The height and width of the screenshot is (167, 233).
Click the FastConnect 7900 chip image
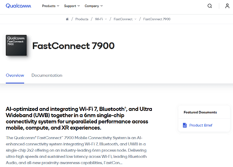click(x=16, y=45)
